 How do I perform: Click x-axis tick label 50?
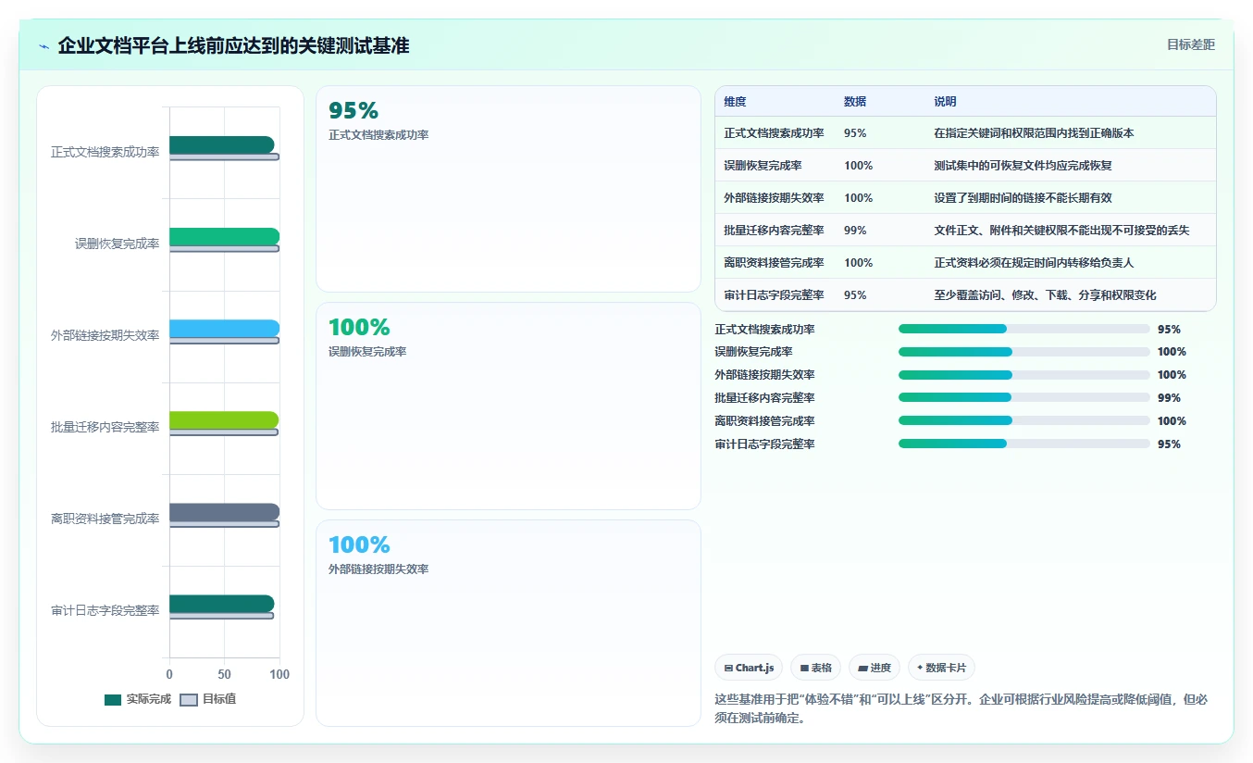(x=224, y=674)
